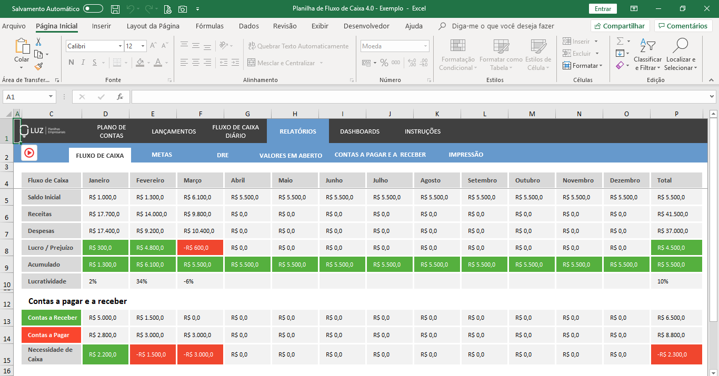The height and width of the screenshot is (376, 719).
Task: Click the Compartilhar button
Action: pyautogui.click(x=619, y=26)
